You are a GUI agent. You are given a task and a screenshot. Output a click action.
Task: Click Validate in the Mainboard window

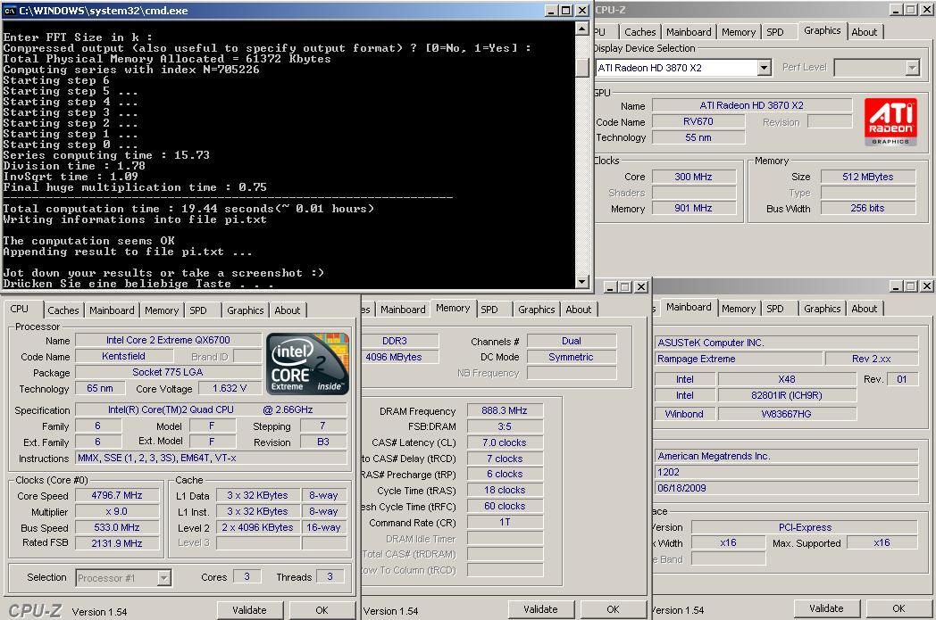point(826,608)
